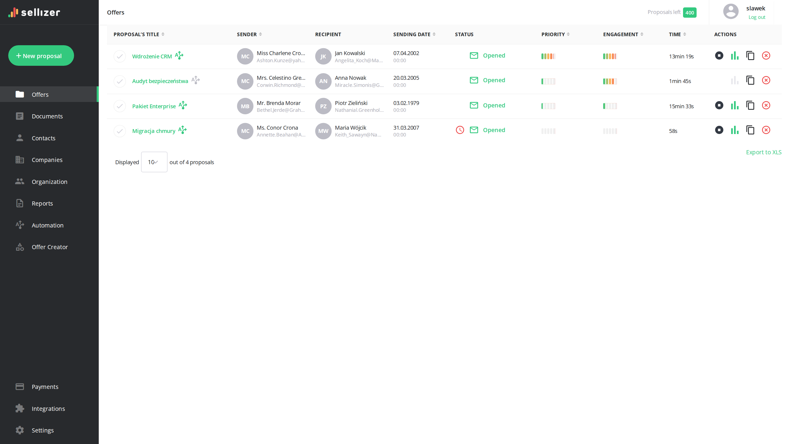The height and width of the screenshot is (444, 790).
Task: Delete the Audyt bezpieczeństwa proposal
Action: click(x=766, y=80)
